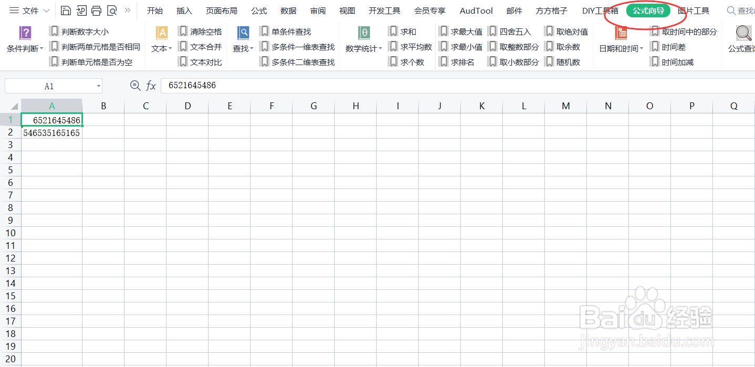Click the 公式查询 magnifier icon
Viewport: 755px width, 367px height.
point(743,33)
